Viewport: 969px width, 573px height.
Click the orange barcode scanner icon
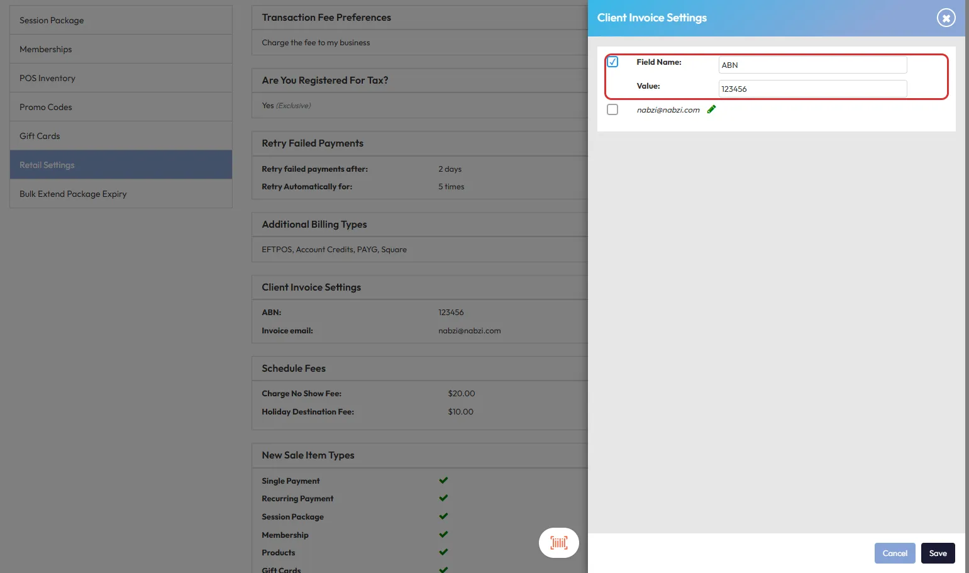coord(558,542)
